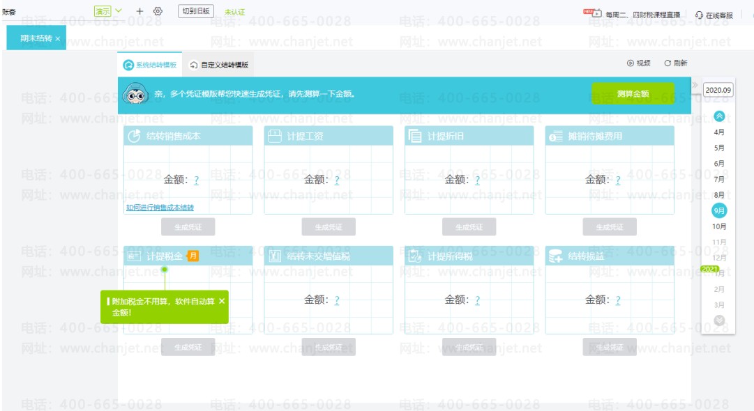The height and width of the screenshot is (411, 754).
Task: Click 计提税金 card icon
Action: pyautogui.click(x=134, y=256)
